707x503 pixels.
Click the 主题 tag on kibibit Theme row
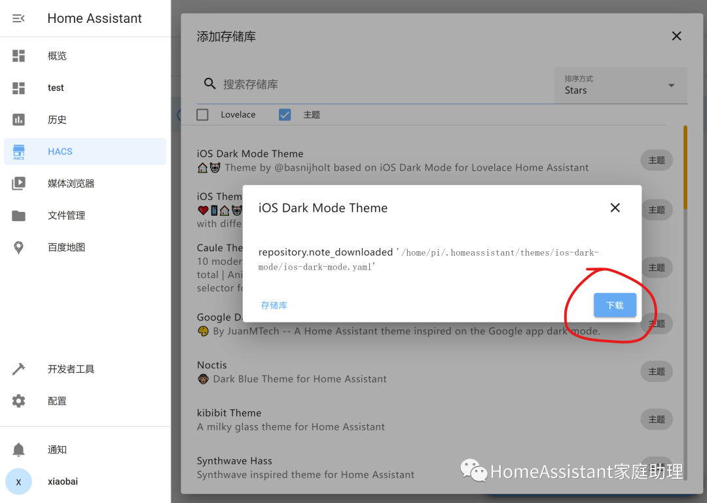click(x=657, y=420)
